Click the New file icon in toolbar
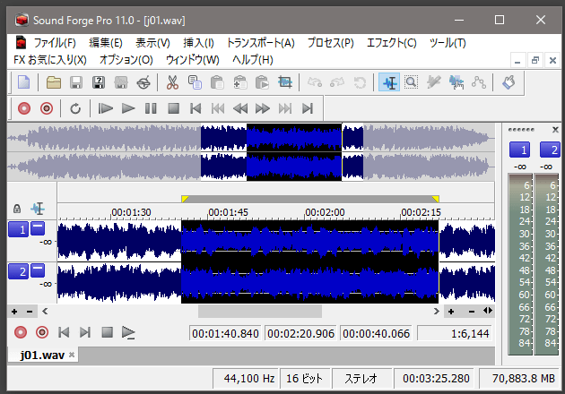Viewport: 565px width, 394px height. point(24,82)
